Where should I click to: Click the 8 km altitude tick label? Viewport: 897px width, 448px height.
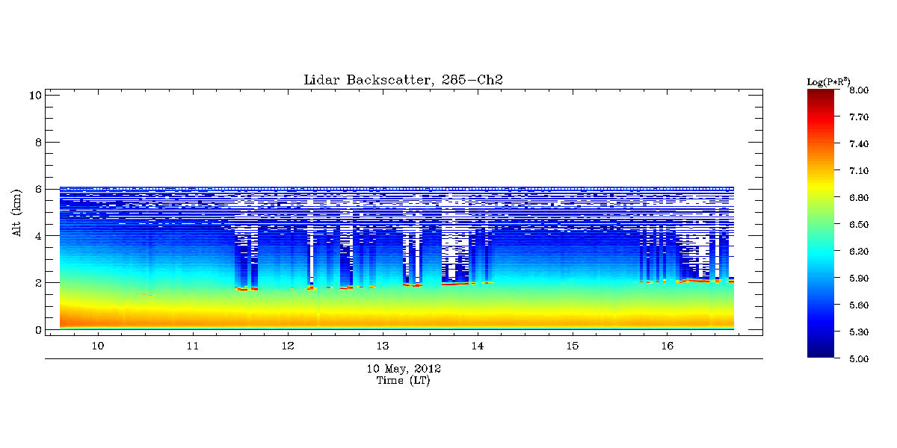[x=36, y=142]
